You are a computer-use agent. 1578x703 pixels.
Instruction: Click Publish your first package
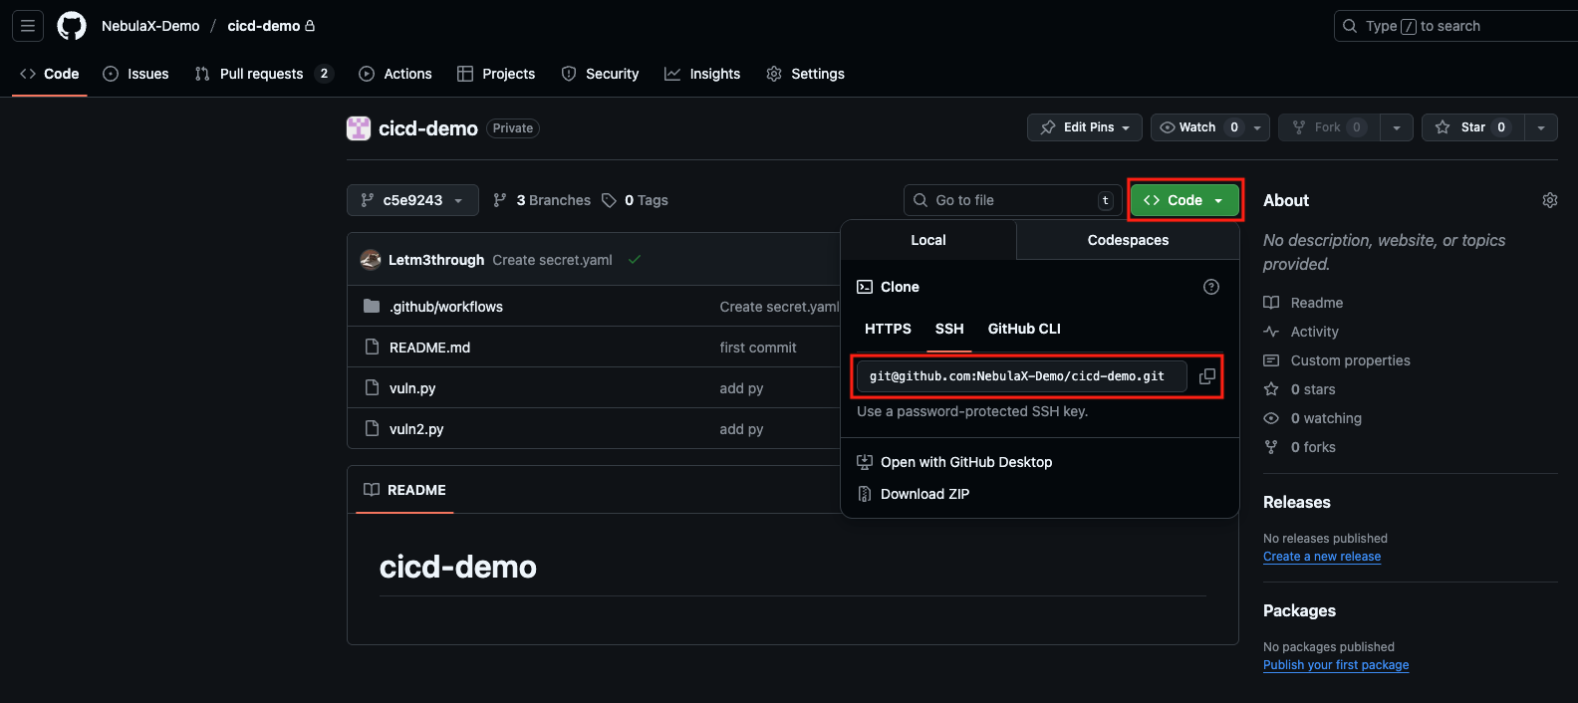[1336, 665]
